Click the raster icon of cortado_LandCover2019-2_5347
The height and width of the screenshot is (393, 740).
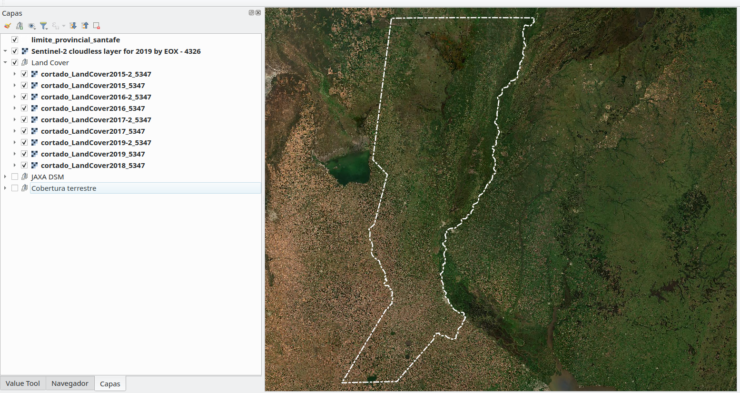[x=35, y=143]
